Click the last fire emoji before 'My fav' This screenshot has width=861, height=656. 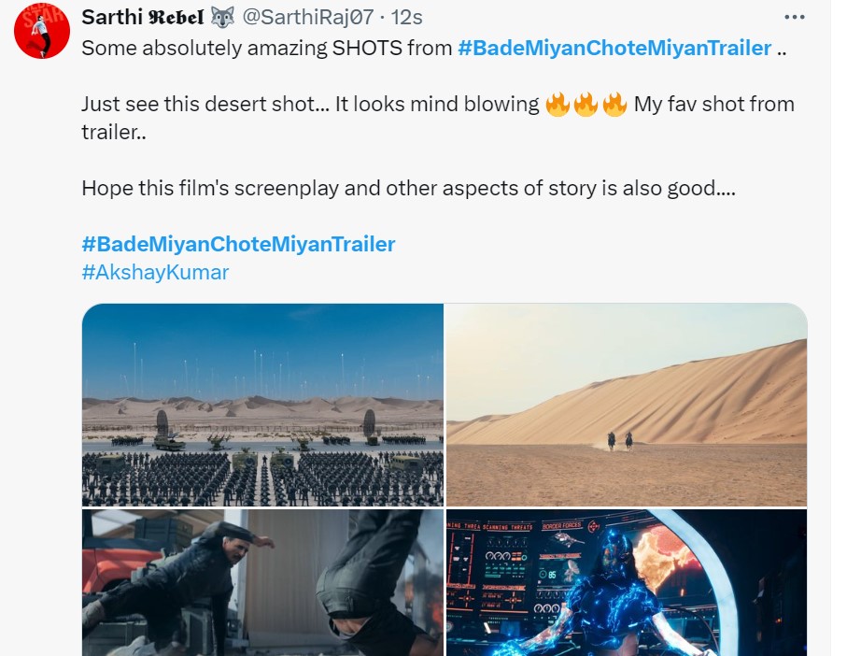tap(614, 105)
